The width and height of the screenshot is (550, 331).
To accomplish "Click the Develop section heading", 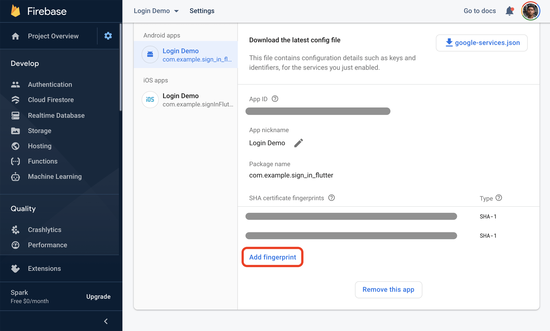I will 25,63.
